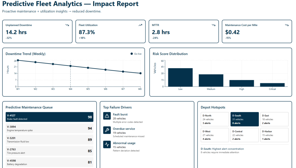Screen dimensions: 296x168
Task: Pick the D-Harbor depot card
Action: click(274, 135)
